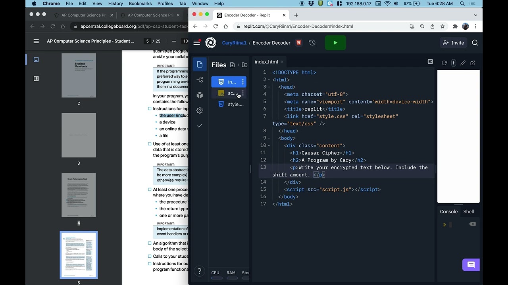Collapse the div tag at line 10
Image resolution: width=508 pixels, height=285 pixels.
click(x=269, y=146)
